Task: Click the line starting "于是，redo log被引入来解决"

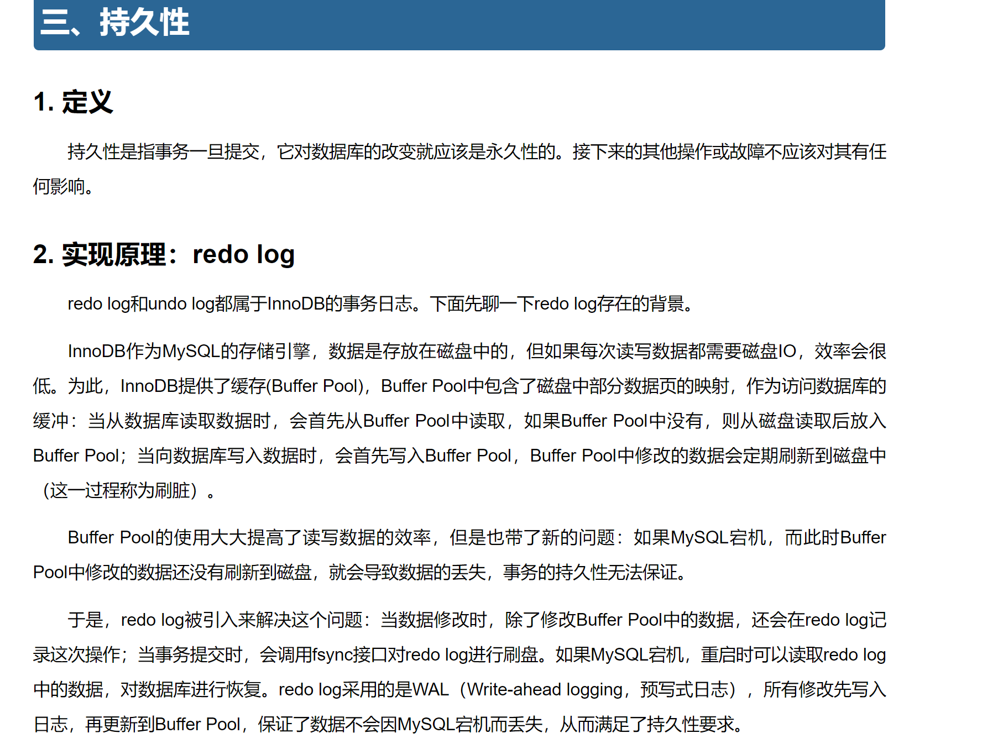Action: [477, 620]
